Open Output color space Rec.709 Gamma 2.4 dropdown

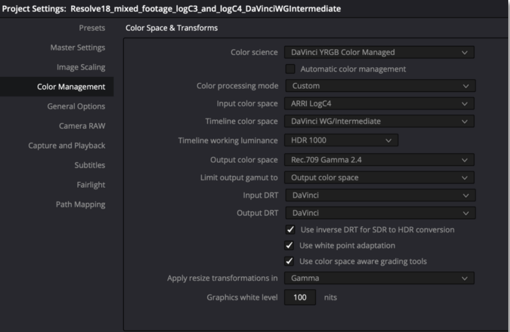(379, 160)
